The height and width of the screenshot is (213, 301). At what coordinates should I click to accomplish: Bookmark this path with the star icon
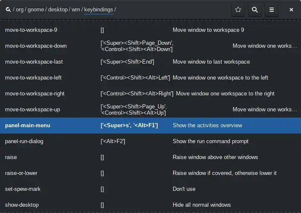coord(238,10)
